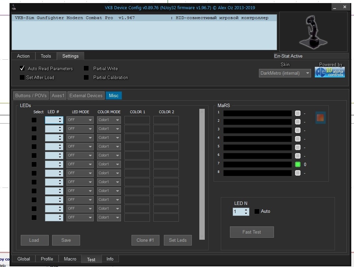
Task: Open the Axes1 tab
Action: pos(58,95)
